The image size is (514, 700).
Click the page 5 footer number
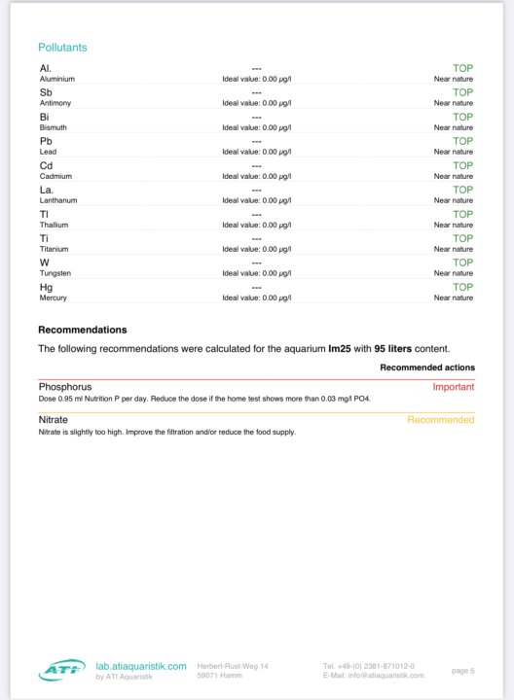click(462, 671)
